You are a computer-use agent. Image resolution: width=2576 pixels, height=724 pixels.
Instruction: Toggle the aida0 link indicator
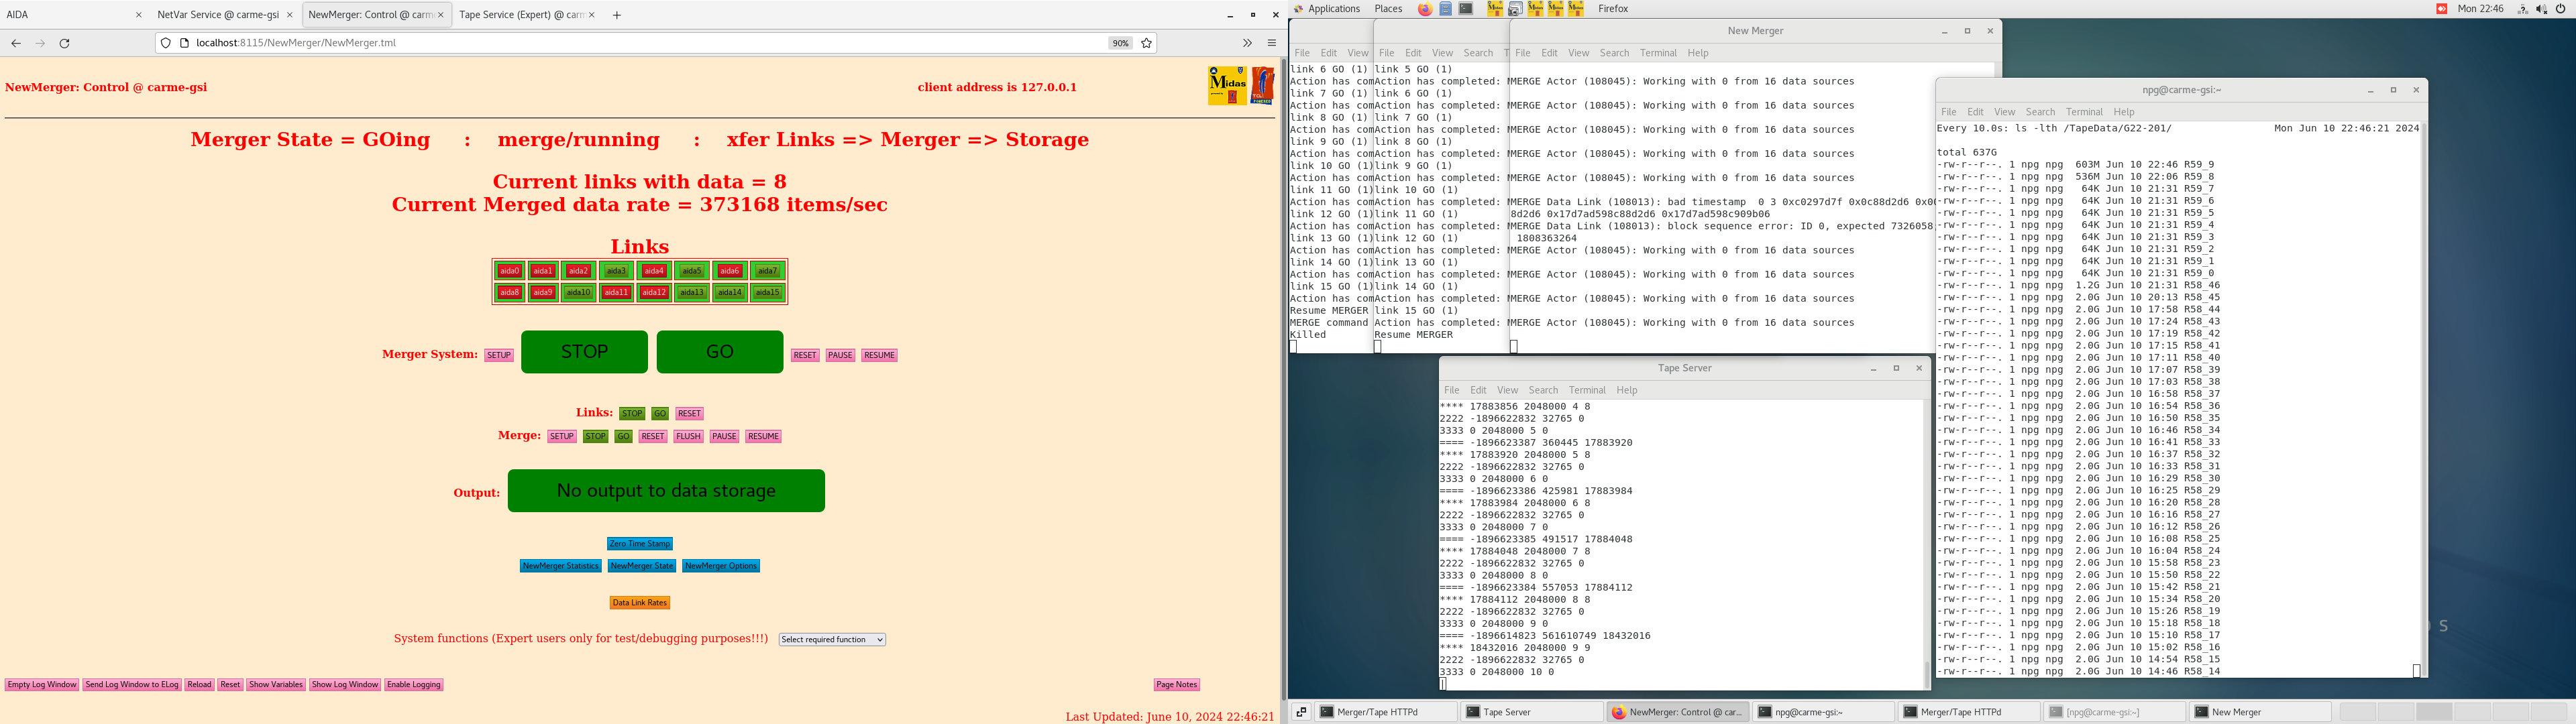coord(510,271)
